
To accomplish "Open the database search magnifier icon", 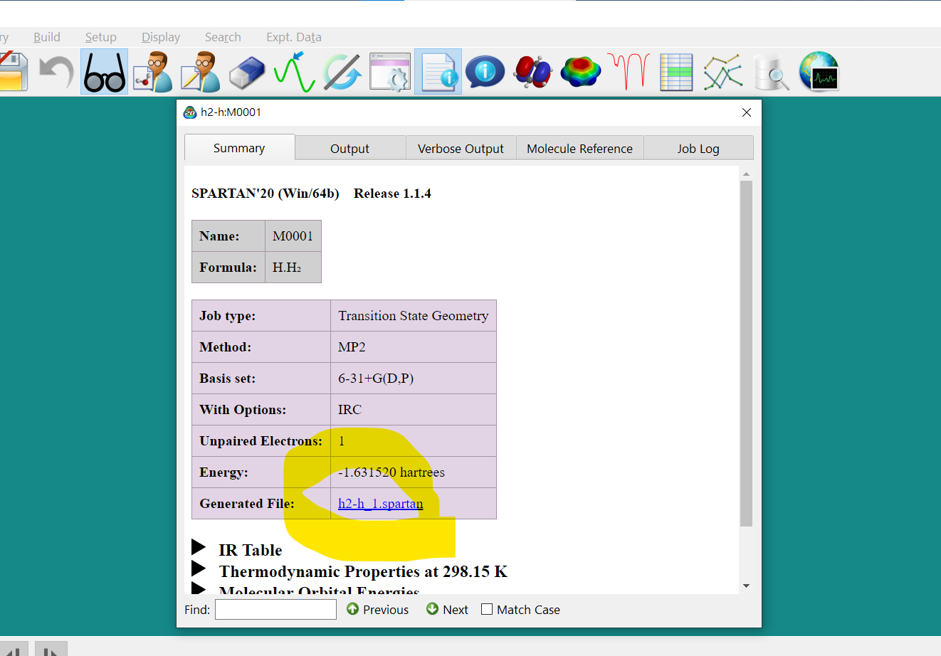I will click(x=771, y=72).
